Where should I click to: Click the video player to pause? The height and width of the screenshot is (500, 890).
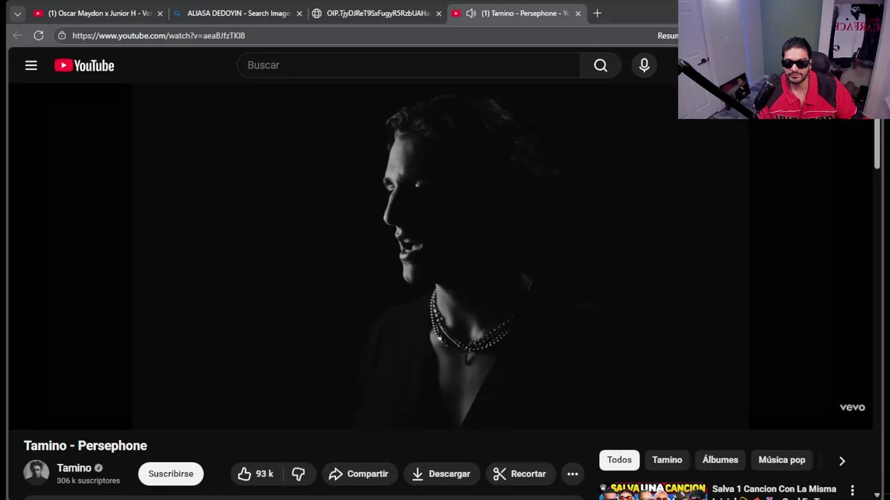[x=439, y=257]
